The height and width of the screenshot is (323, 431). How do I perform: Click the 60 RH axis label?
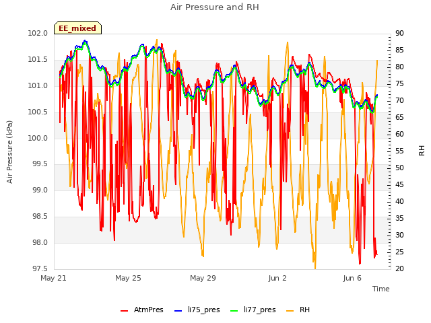[399, 135]
